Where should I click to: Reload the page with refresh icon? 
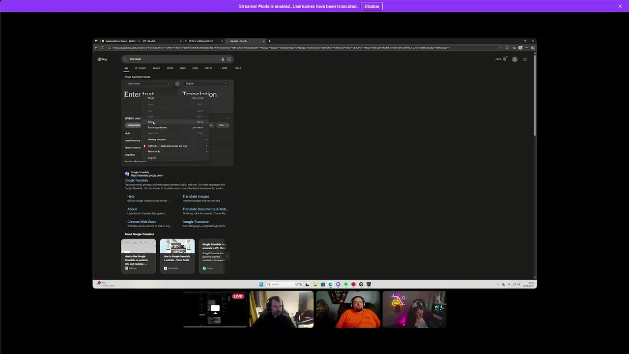pyautogui.click(x=102, y=48)
